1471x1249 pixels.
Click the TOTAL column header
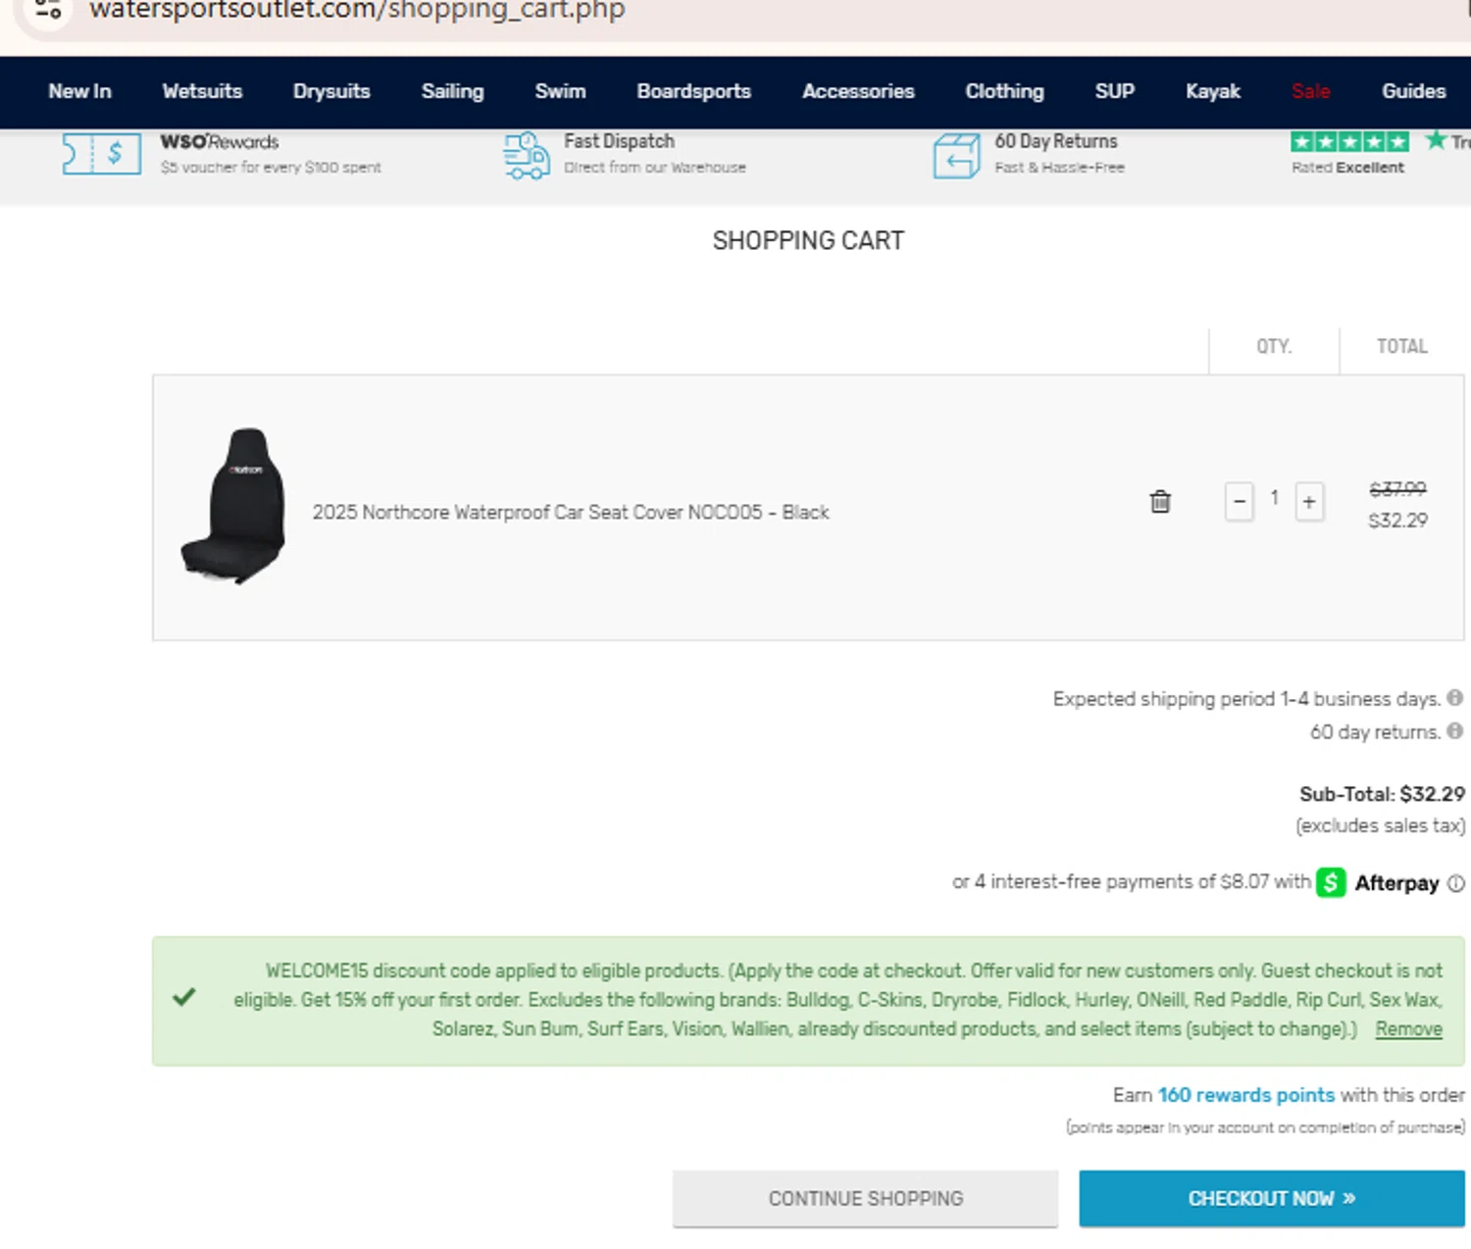1401,346
